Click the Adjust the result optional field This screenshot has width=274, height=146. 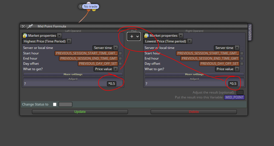[240, 92]
